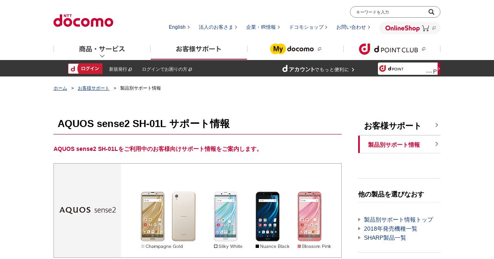494x259 pixels.
Task: Expand お客様サポート sidebar chevron
Action: pos(437,125)
